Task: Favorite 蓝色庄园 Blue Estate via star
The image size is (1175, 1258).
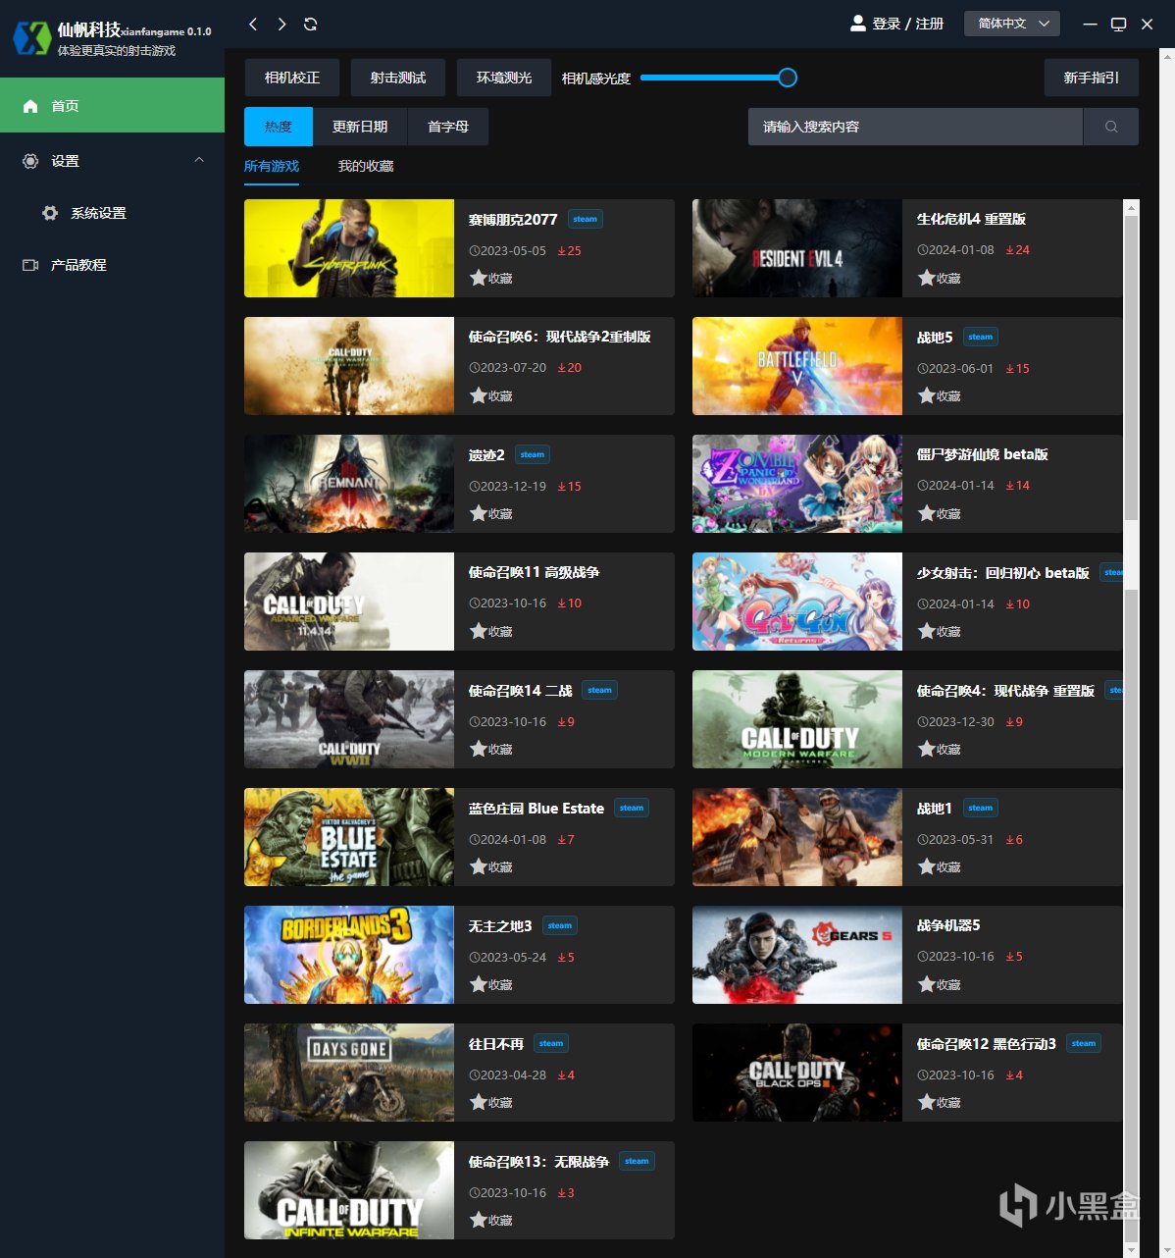Action: [x=479, y=866]
